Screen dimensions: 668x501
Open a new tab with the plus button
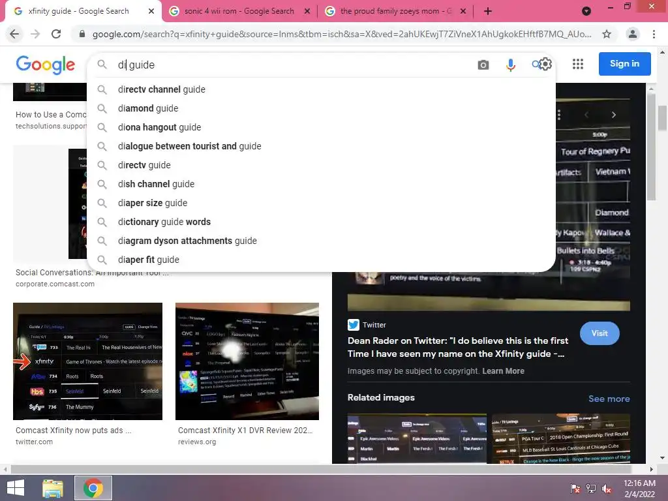488,11
